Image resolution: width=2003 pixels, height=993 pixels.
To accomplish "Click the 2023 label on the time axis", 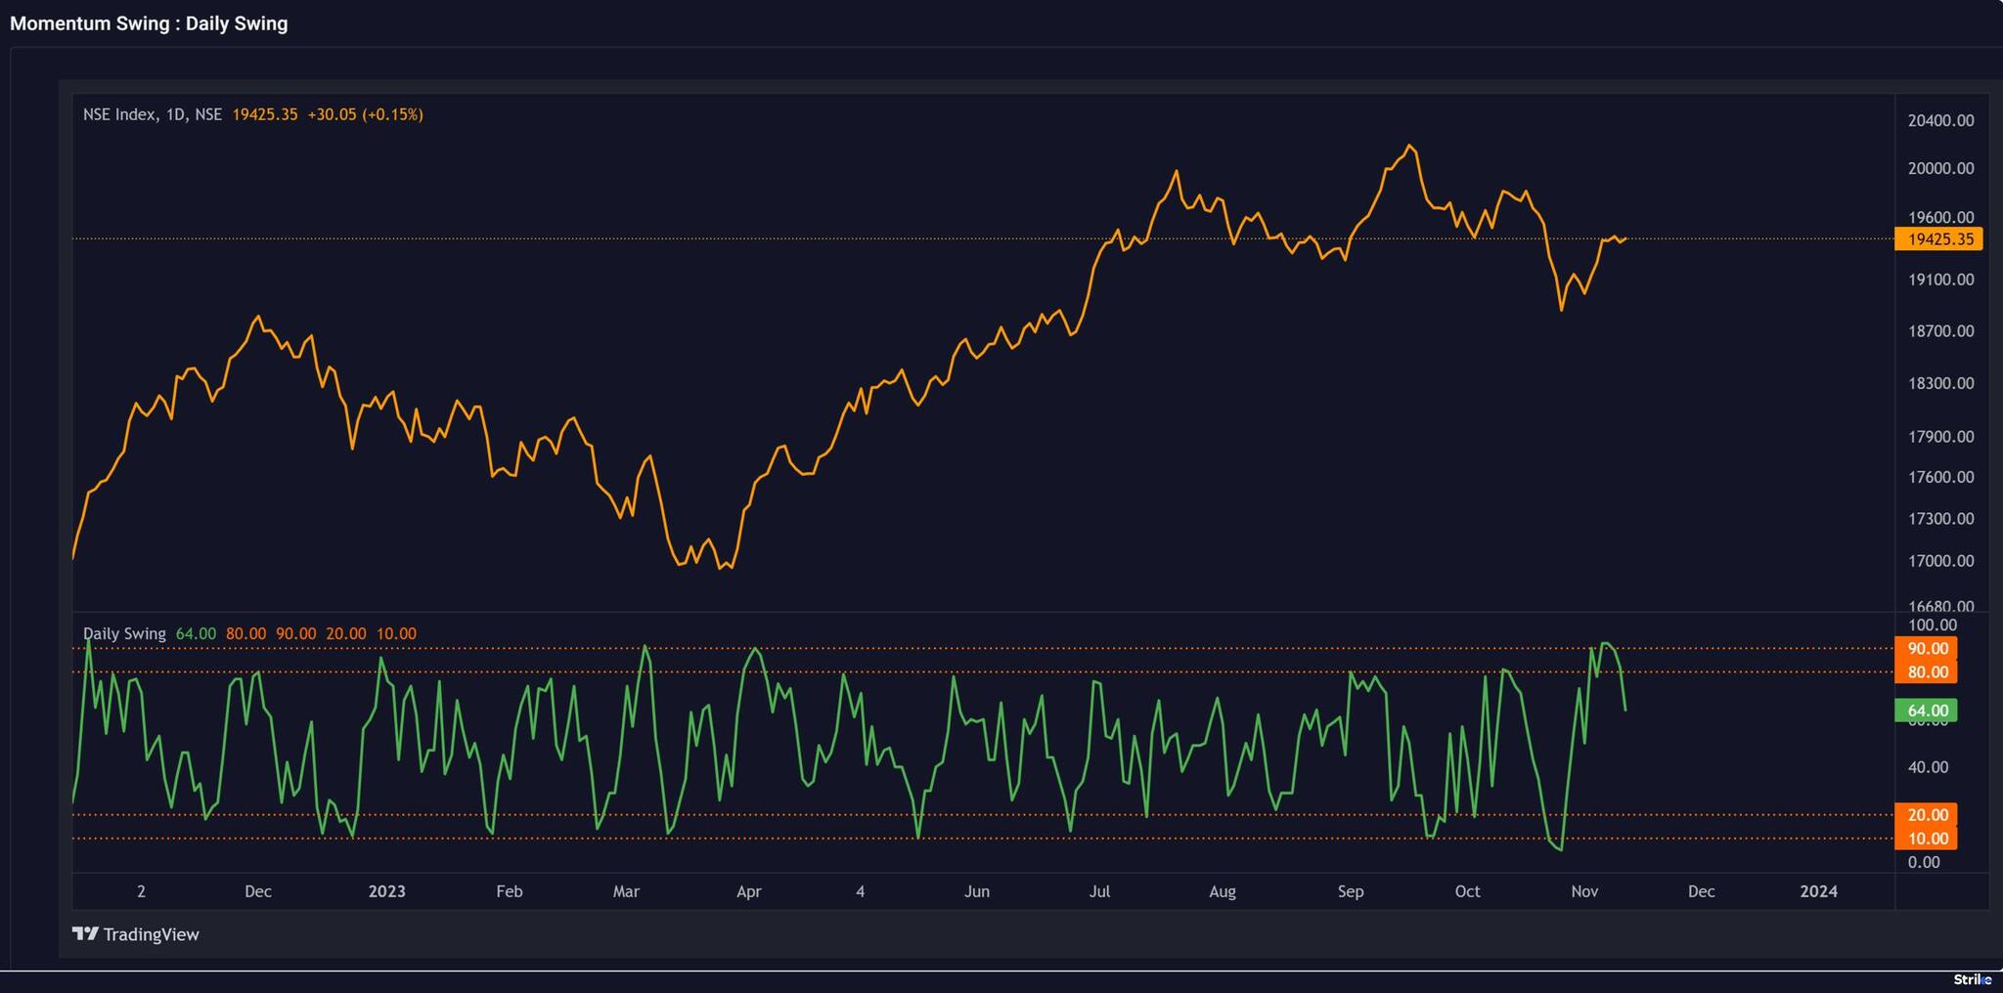I will click(387, 891).
